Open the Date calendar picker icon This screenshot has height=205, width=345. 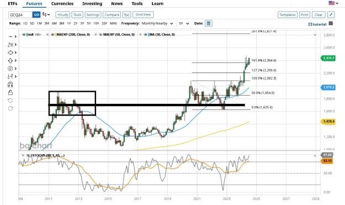coord(208,23)
